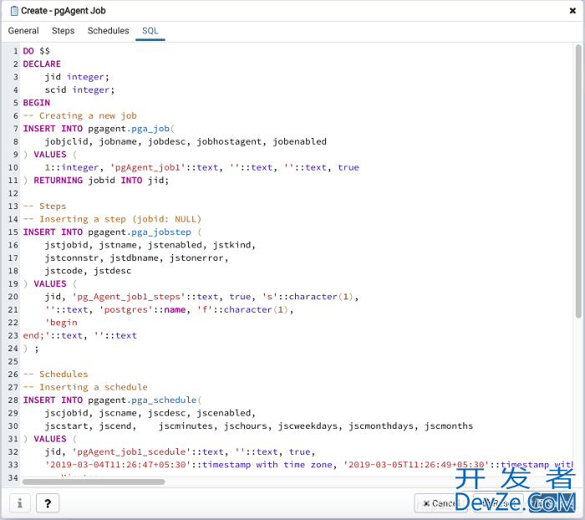Viewport: 585px width, 520px height.
Task: Click 'jobhostagent' in line 8
Action: (x=229, y=141)
